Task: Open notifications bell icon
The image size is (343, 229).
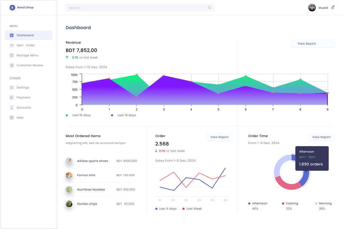Action: [332, 8]
